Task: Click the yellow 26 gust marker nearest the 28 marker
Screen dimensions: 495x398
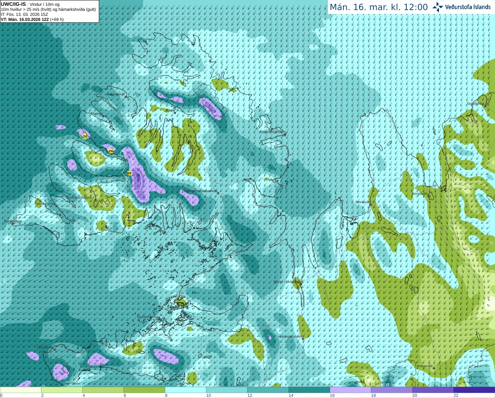Action: coord(111,151)
